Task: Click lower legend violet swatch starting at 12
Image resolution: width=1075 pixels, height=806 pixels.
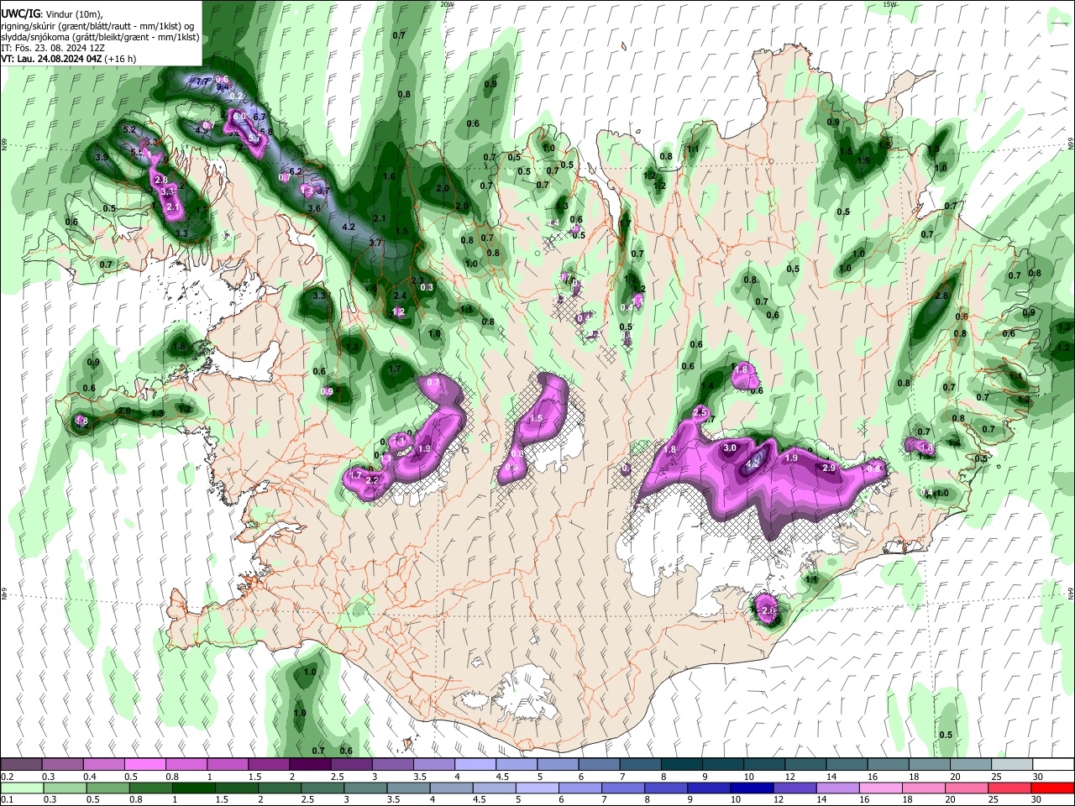Action: pos(794,788)
